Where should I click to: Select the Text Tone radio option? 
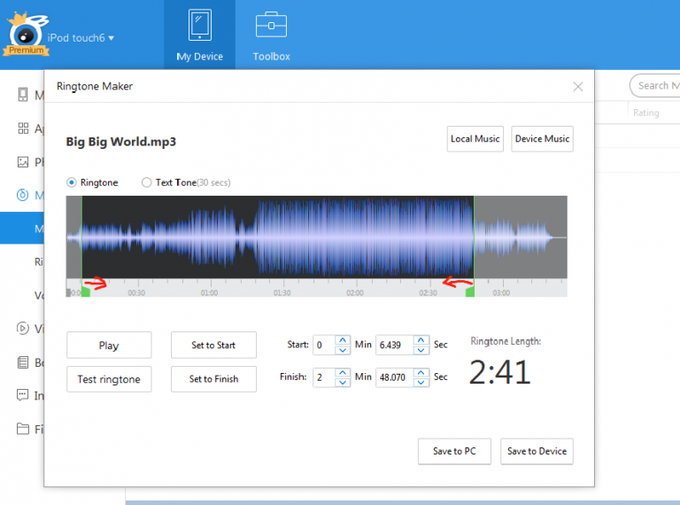click(x=147, y=183)
